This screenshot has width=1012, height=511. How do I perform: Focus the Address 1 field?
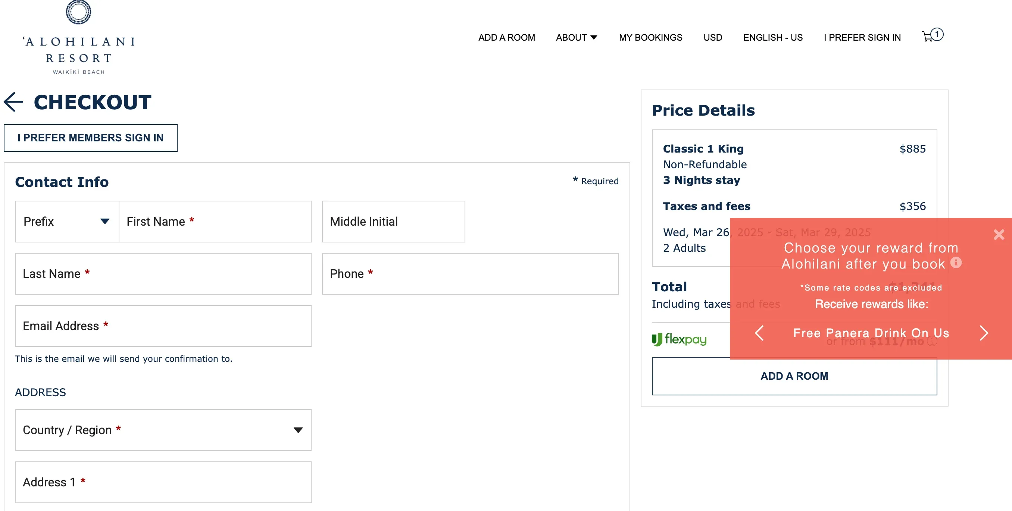[163, 482]
